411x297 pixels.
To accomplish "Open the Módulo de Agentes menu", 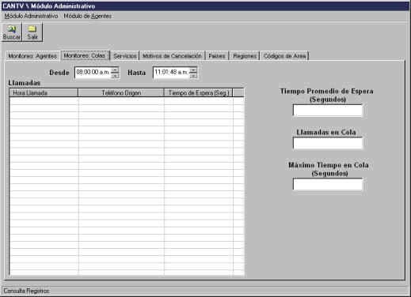I will 87,17.
